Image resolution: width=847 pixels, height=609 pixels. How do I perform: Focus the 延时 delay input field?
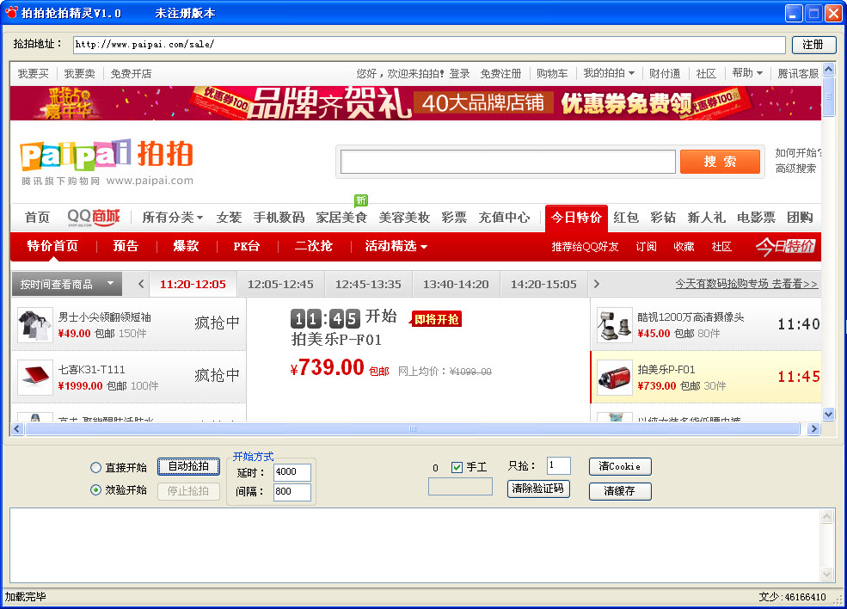[292, 472]
